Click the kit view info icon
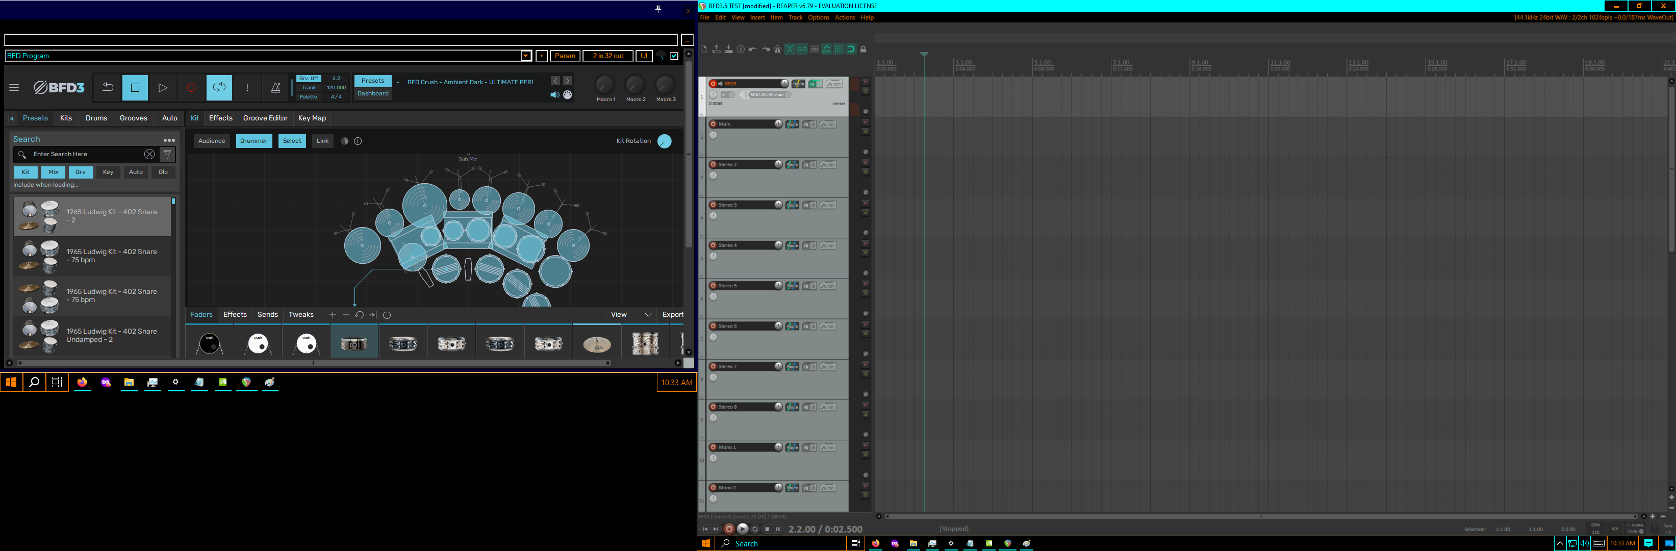 click(x=358, y=141)
